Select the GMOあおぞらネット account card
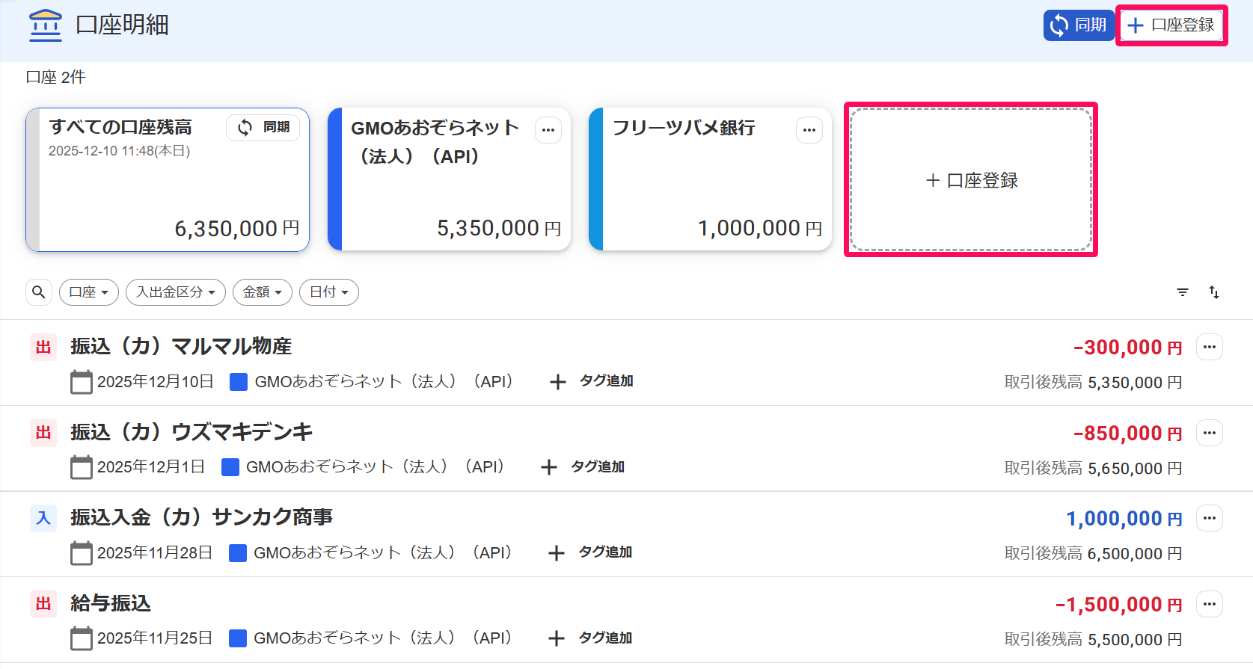 pos(449,179)
